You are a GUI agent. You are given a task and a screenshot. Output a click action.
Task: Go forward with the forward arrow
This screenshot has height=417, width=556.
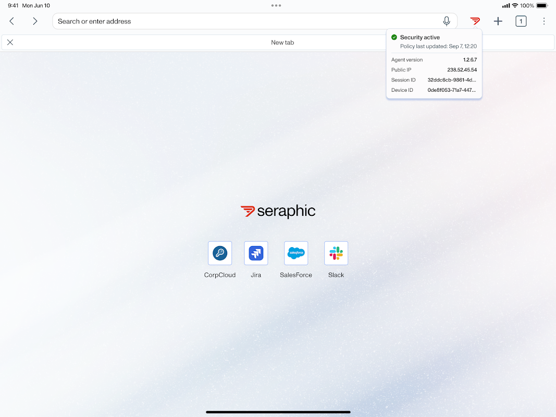(35, 21)
